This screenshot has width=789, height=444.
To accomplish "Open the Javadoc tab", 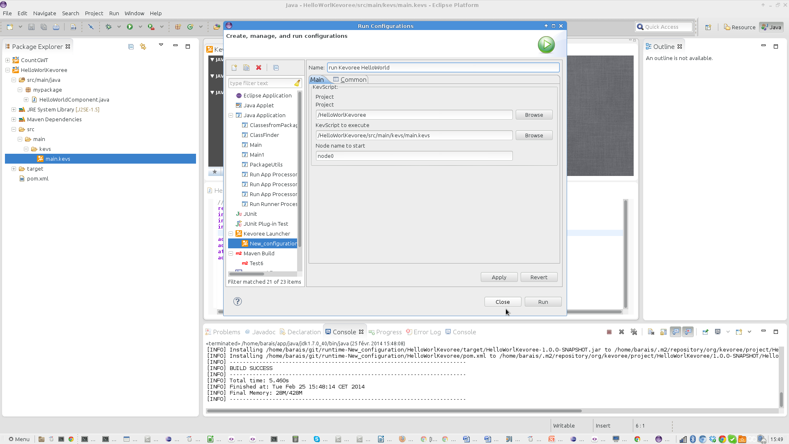I will click(x=260, y=332).
